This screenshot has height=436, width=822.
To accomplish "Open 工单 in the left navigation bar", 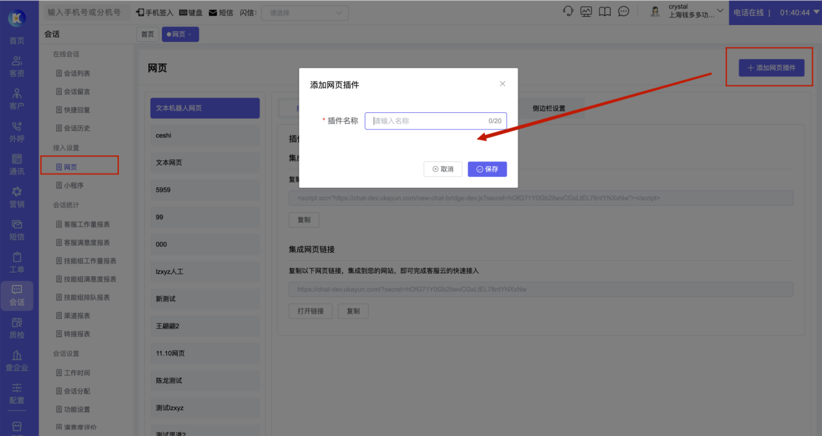I will [17, 263].
